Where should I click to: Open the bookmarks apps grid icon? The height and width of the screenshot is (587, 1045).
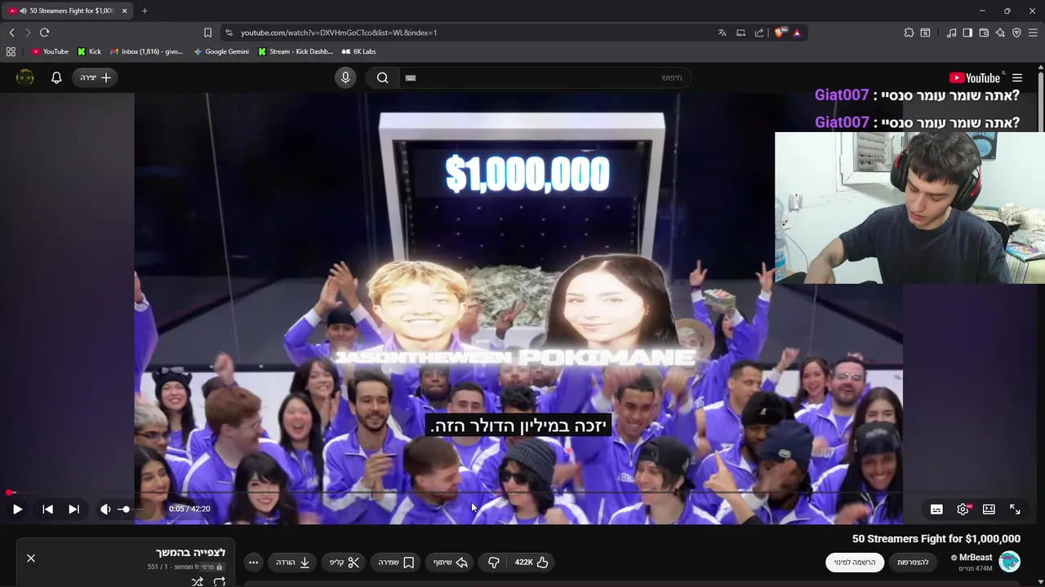coord(11,51)
